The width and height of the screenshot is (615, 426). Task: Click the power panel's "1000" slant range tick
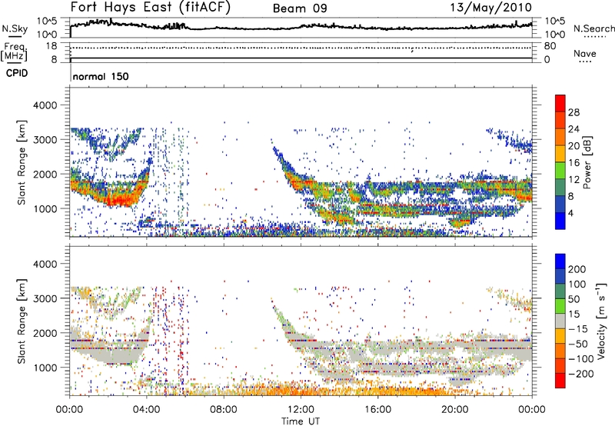(x=45, y=208)
